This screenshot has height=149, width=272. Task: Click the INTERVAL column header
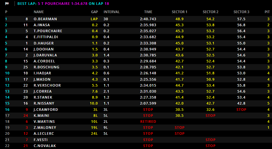pyautogui.click(x=111, y=12)
